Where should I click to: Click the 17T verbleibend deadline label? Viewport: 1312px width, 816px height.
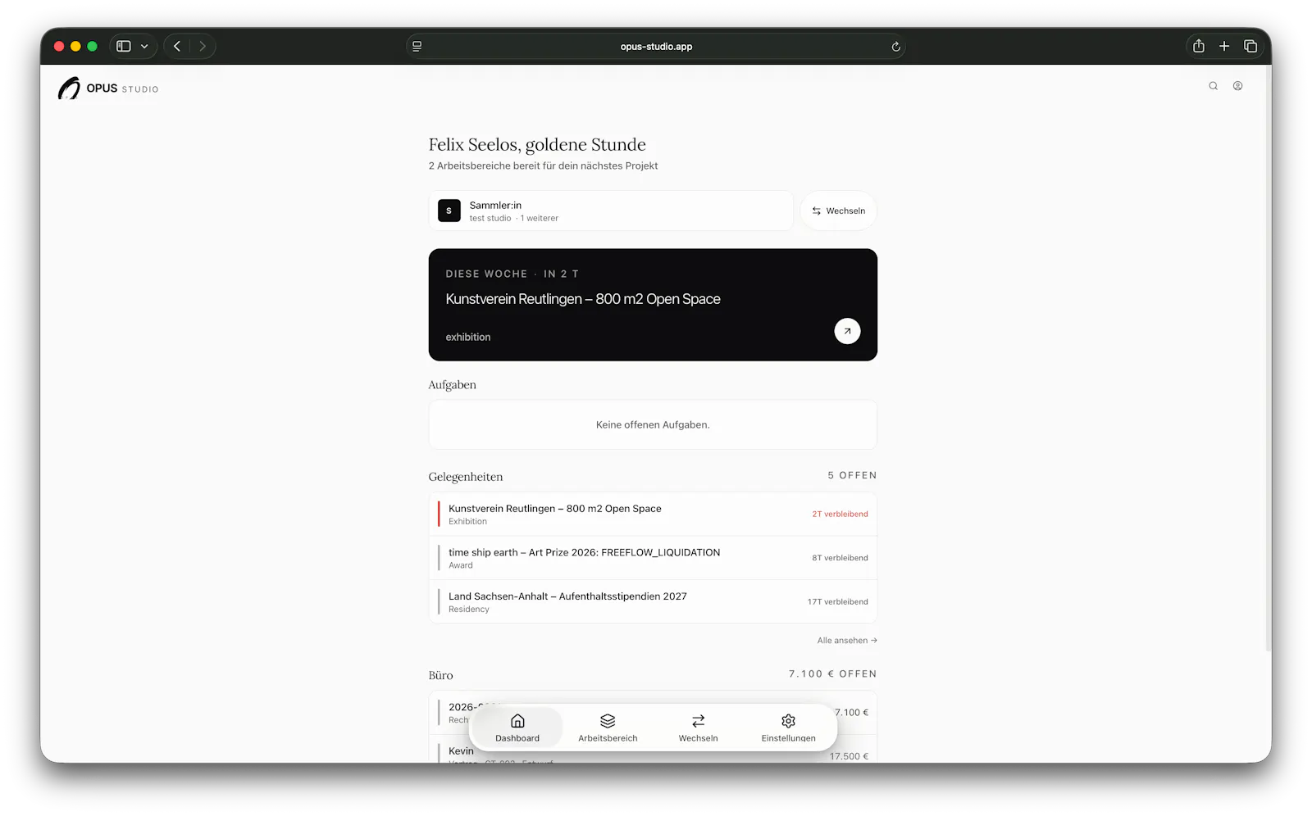[837, 602]
